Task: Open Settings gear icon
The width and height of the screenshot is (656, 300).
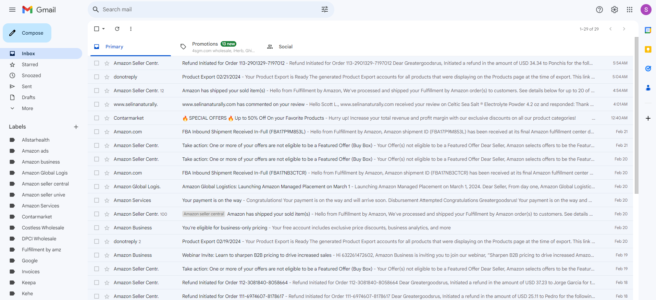Action: (615, 10)
